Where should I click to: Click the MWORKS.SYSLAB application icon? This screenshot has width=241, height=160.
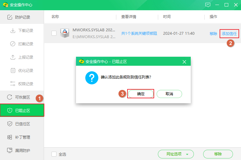point(65,33)
